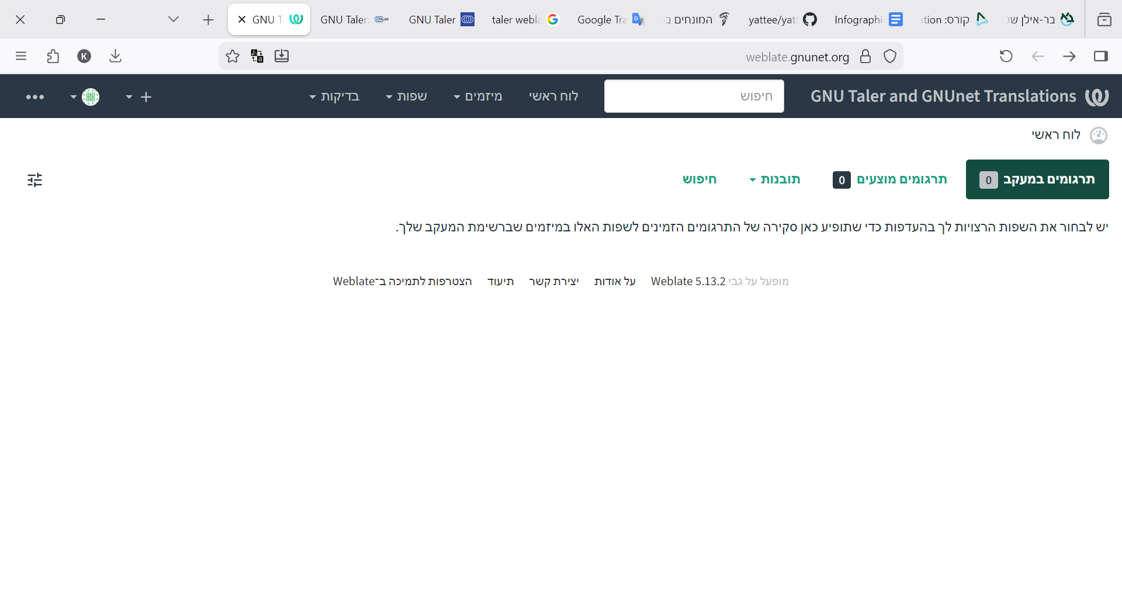1122x589 pixels.
Task: Expand the user avatar dropdown
Action: pyautogui.click(x=85, y=97)
